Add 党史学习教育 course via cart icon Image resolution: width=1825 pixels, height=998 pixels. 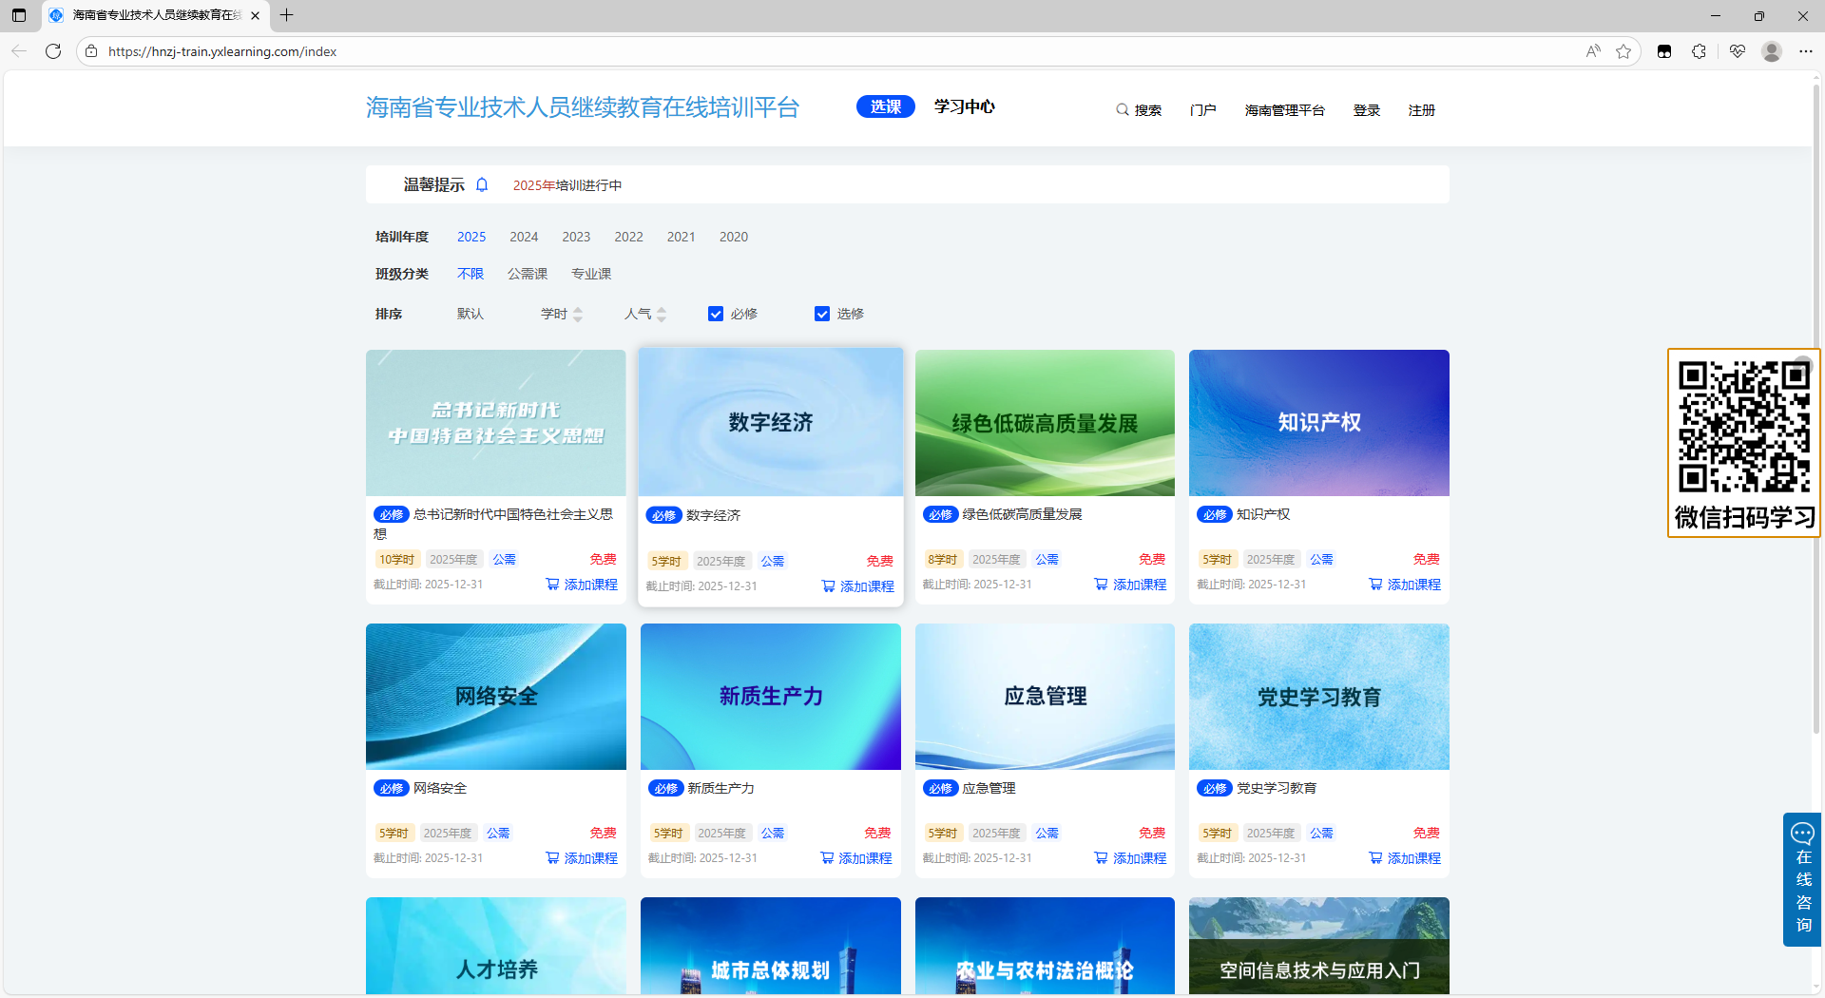coord(1375,858)
